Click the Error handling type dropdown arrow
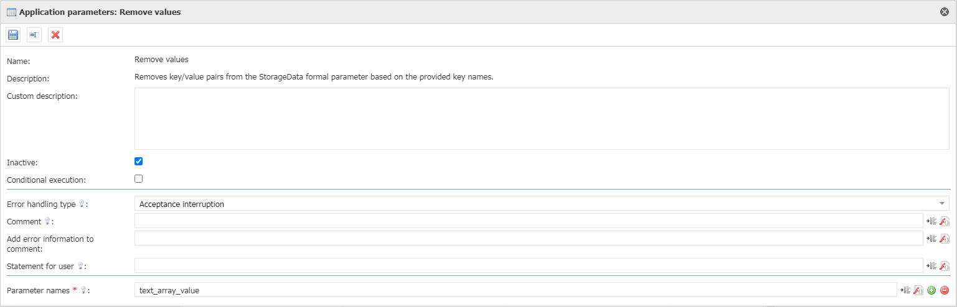The height and width of the screenshot is (307, 957). click(941, 204)
